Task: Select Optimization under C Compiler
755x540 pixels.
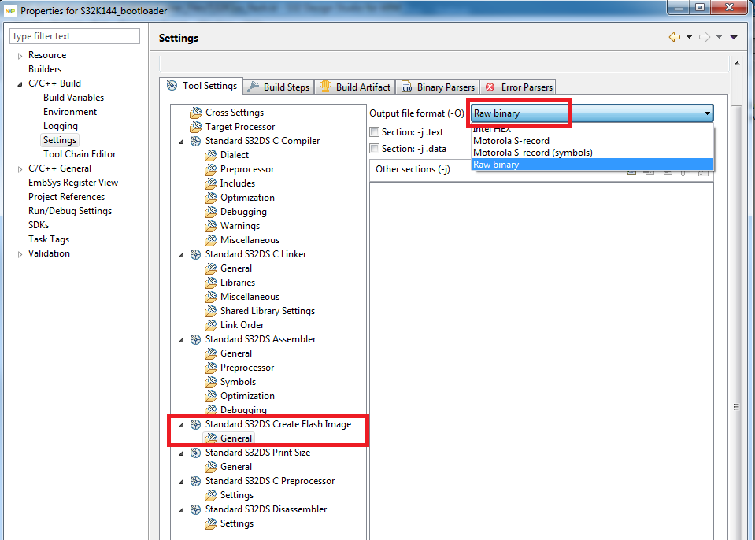Action: coord(247,198)
